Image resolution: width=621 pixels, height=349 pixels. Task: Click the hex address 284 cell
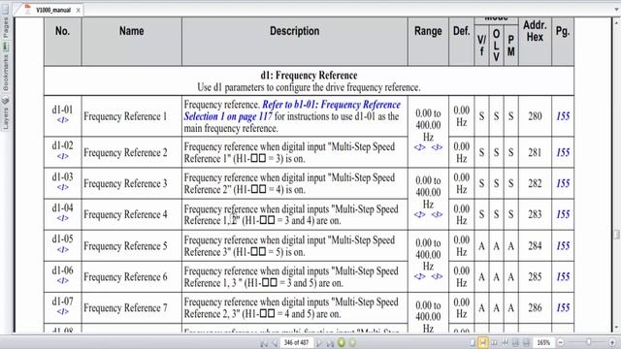click(x=535, y=246)
